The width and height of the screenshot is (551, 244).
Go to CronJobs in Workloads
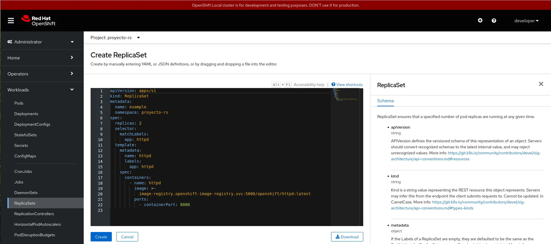coord(23,171)
